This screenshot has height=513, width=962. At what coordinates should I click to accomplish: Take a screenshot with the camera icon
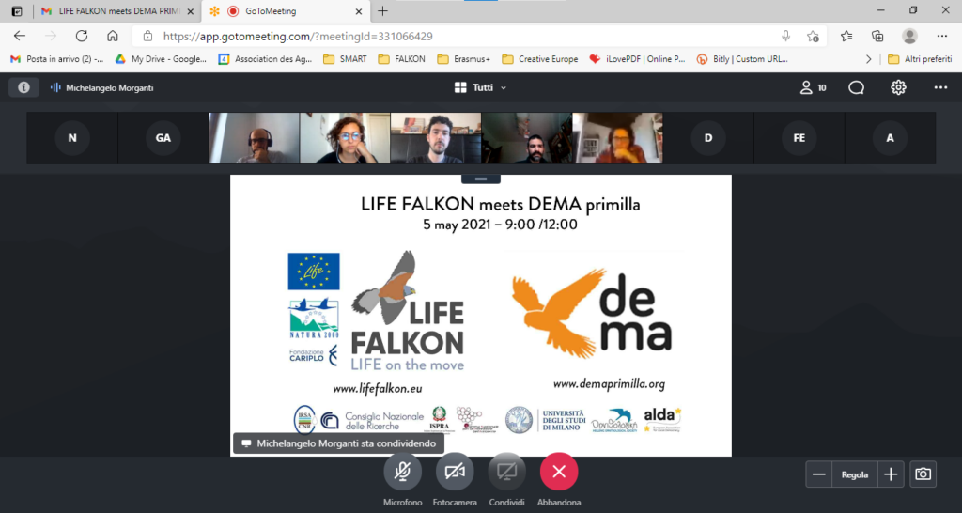pyautogui.click(x=923, y=474)
